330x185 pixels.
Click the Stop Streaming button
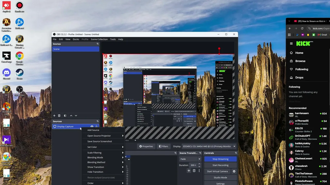click(x=220, y=159)
